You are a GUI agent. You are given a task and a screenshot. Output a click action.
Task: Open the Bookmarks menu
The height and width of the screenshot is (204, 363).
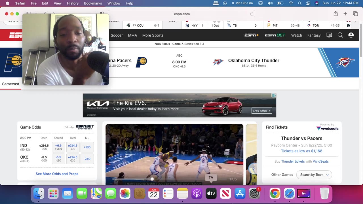point(93,3)
